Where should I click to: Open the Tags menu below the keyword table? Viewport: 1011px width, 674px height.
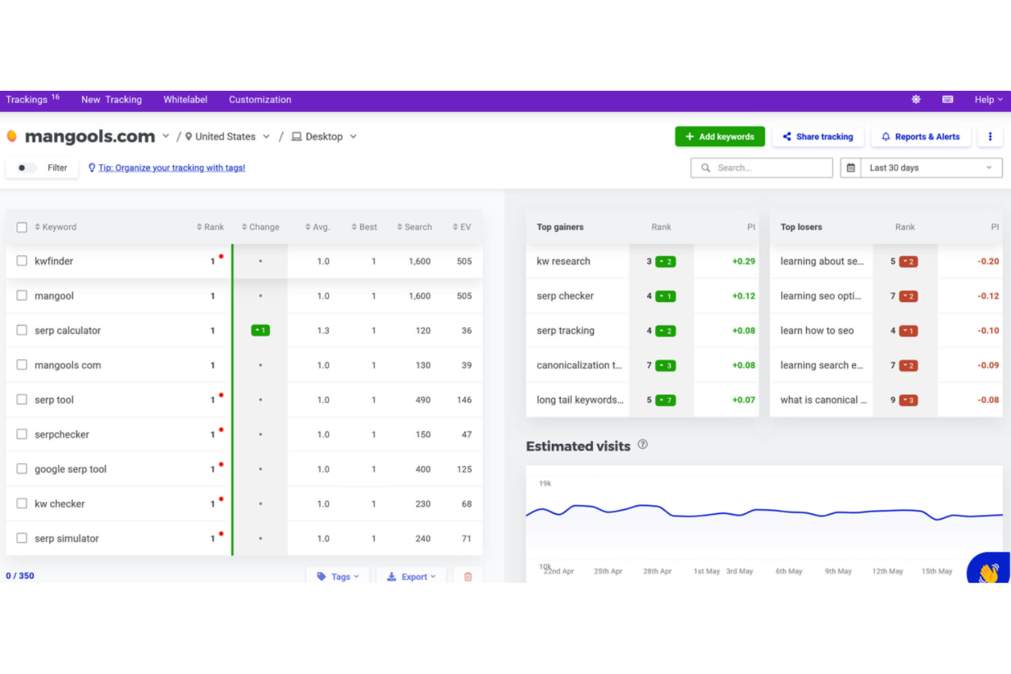click(x=337, y=576)
